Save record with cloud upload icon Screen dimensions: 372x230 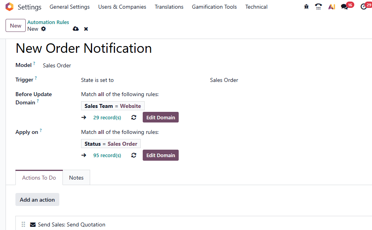[76, 29]
